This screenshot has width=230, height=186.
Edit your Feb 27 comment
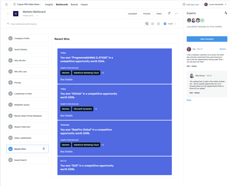(x=188, y=66)
